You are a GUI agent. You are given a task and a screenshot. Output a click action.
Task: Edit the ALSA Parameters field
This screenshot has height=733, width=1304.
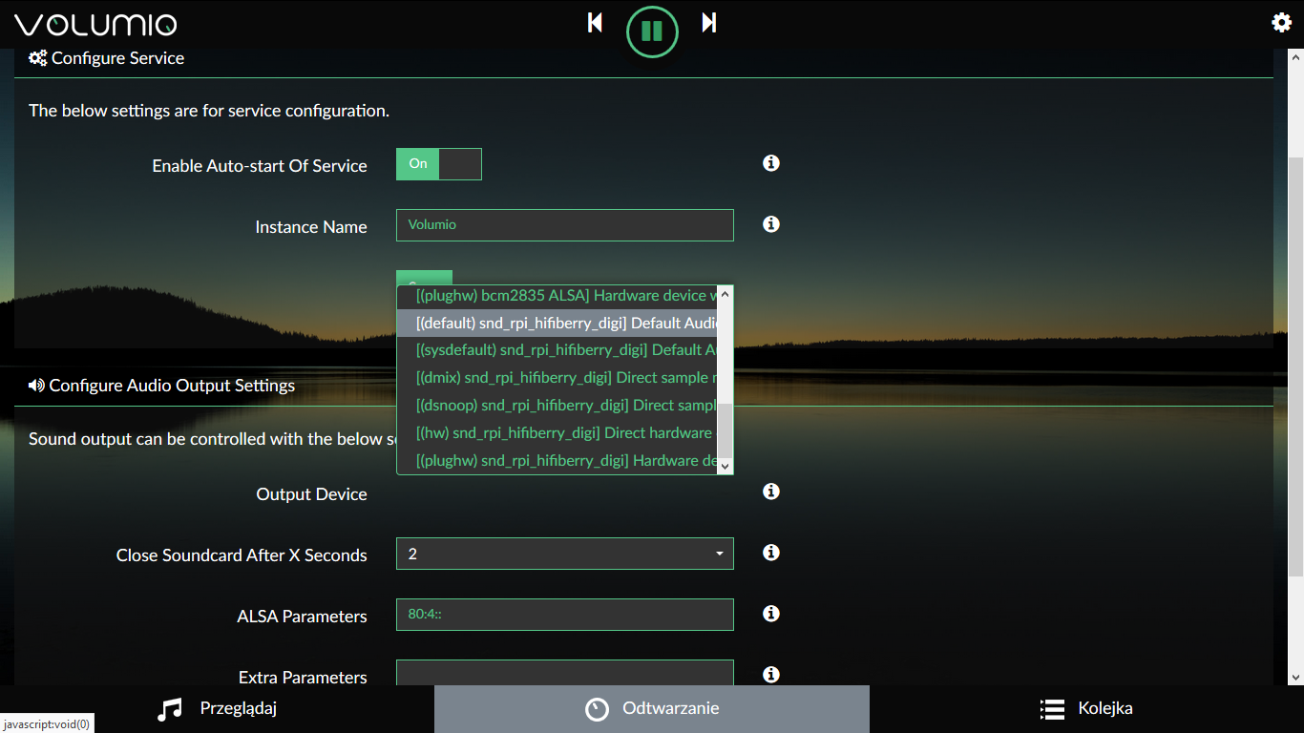click(x=565, y=615)
